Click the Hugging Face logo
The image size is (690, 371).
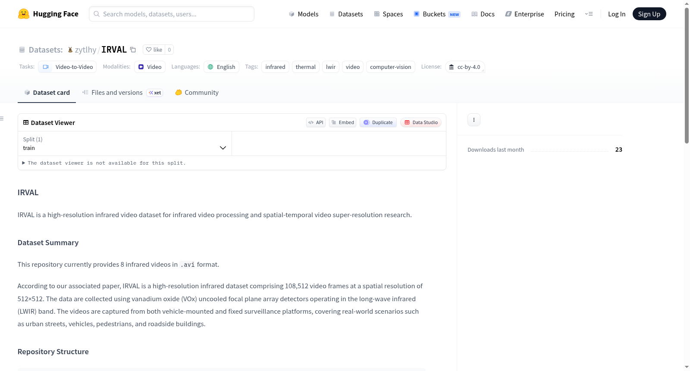coord(48,14)
